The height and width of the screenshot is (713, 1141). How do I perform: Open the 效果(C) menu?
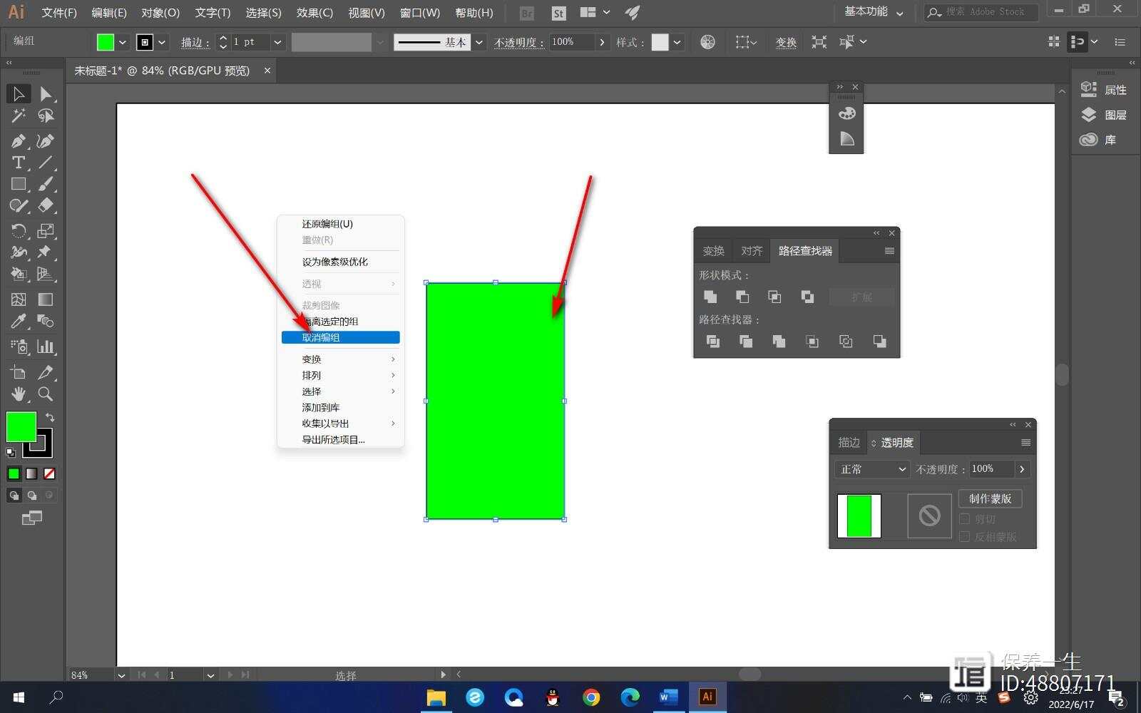point(314,13)
